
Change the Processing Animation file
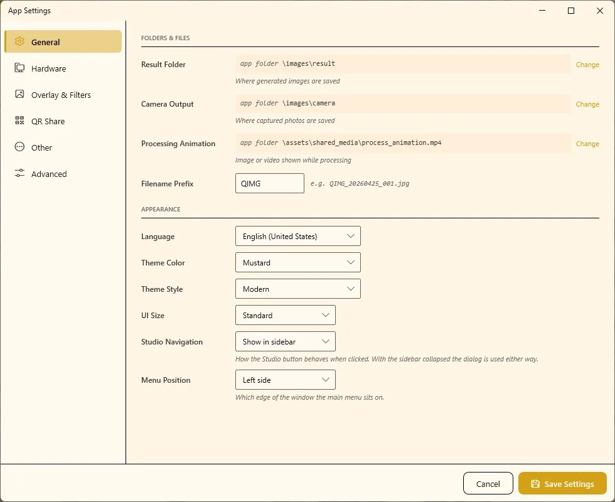click(x=587, y=144)
